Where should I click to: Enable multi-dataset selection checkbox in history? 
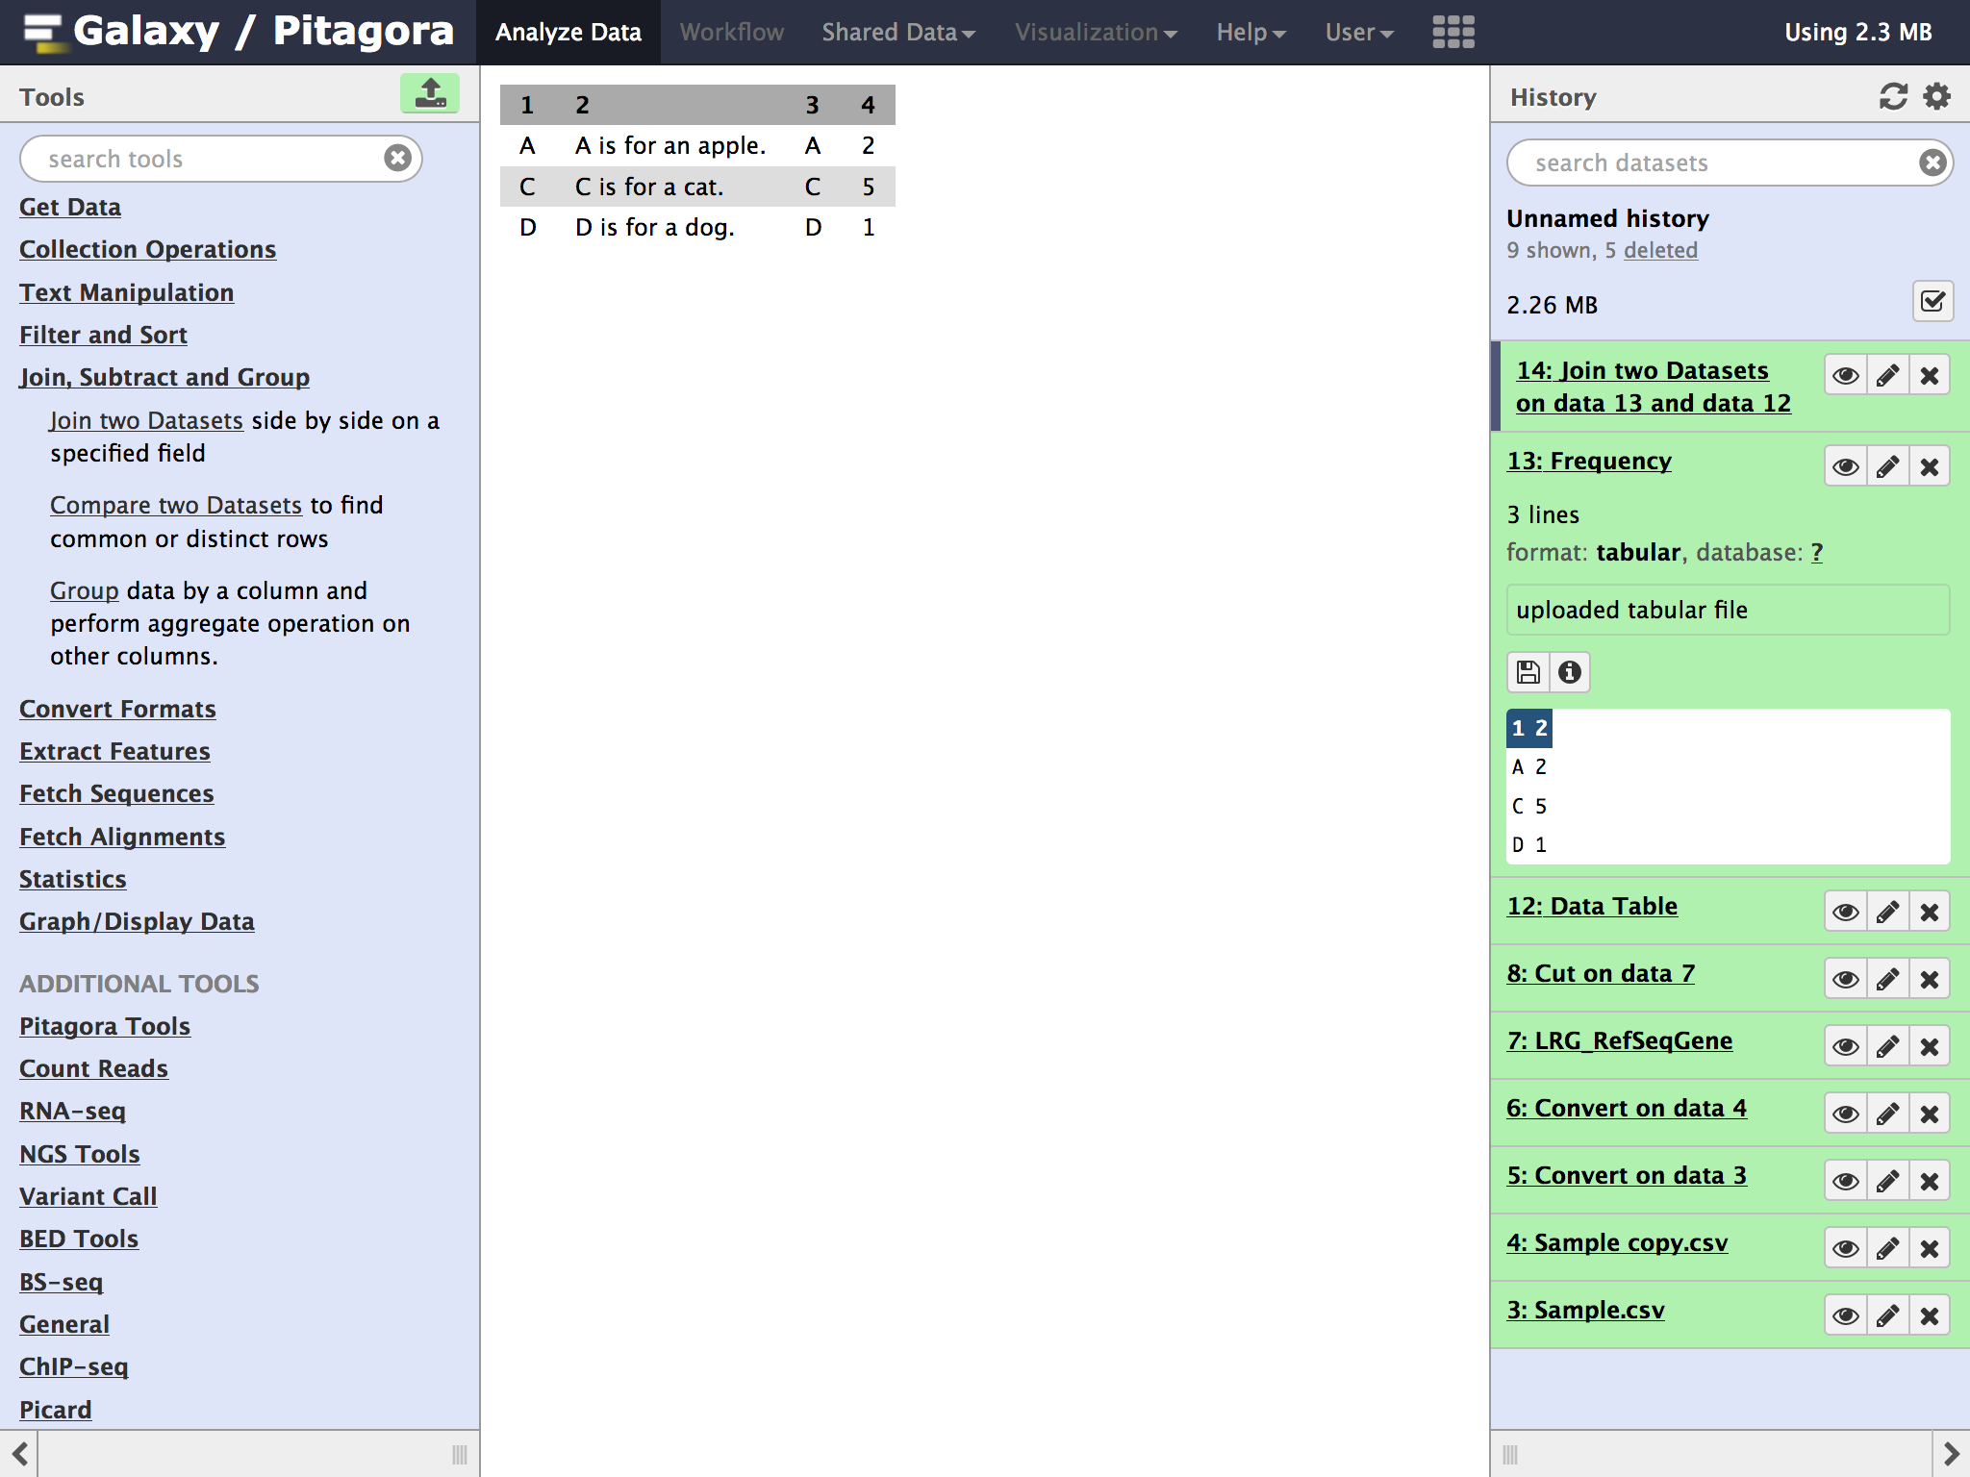pos(1932,302)
